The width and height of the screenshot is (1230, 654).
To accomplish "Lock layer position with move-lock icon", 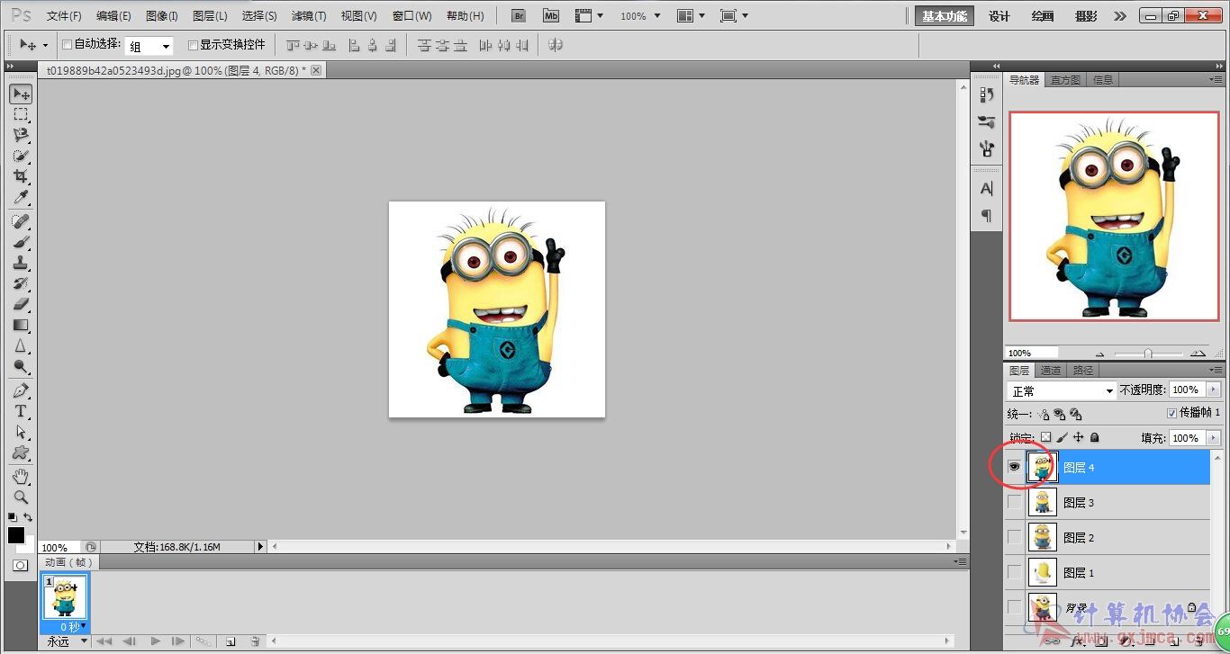I will [1078, 437].
